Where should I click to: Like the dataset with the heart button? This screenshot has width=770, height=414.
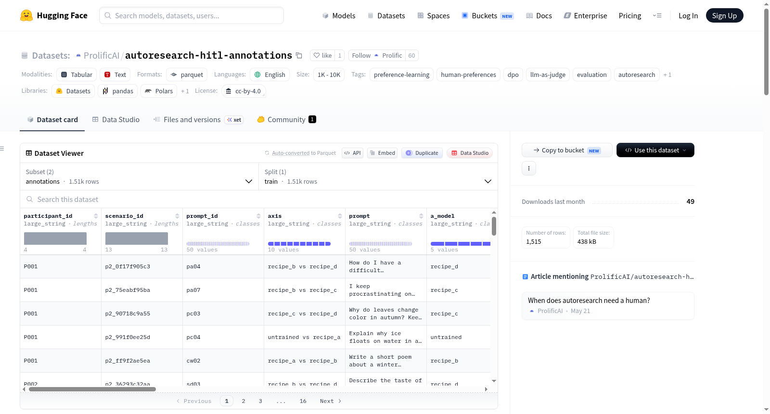322,55
